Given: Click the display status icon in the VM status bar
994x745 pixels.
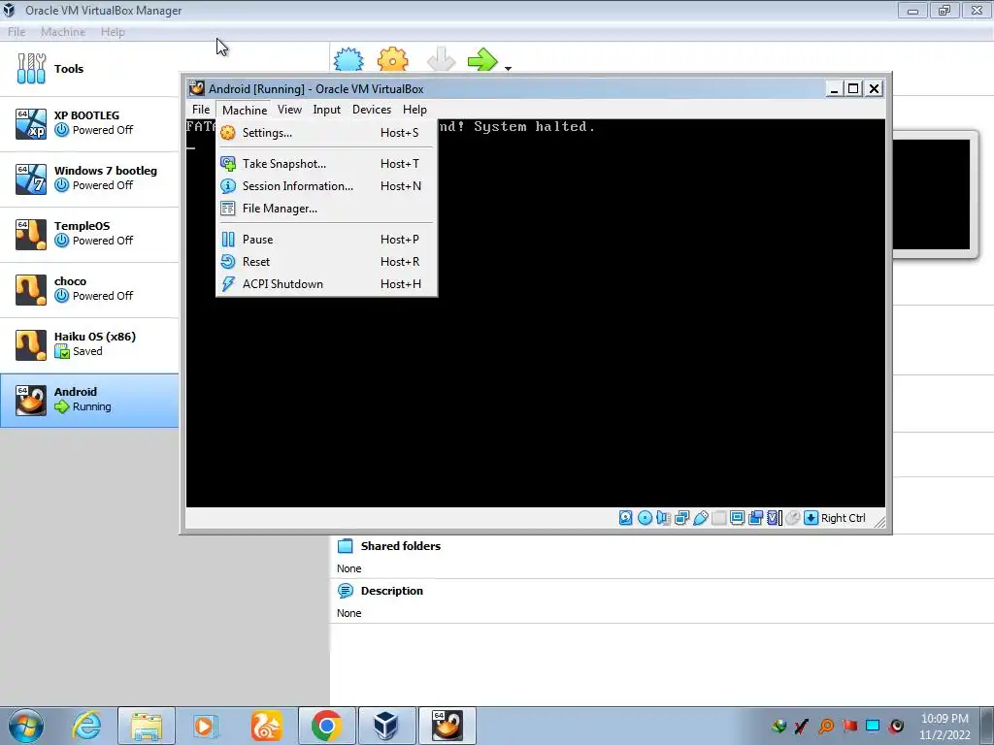Looking at the screenshot, I should click(738, 518).
